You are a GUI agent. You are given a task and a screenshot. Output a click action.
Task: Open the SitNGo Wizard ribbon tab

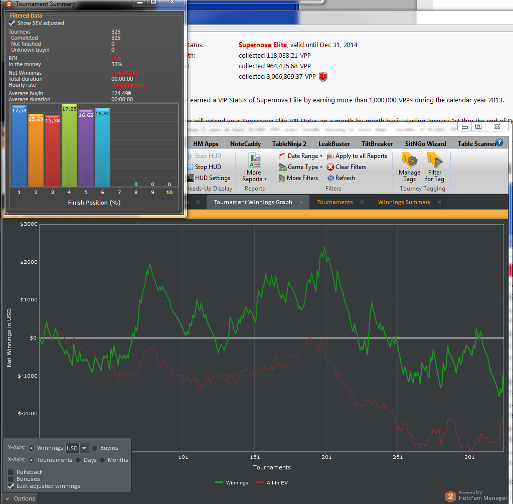425,144
